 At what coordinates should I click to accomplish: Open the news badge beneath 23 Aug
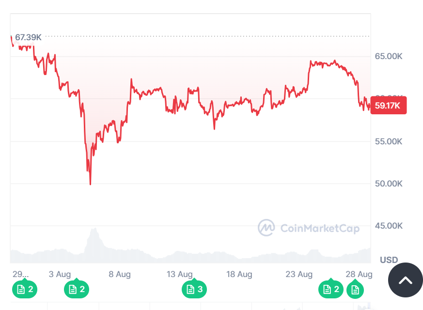click(330, 289)
